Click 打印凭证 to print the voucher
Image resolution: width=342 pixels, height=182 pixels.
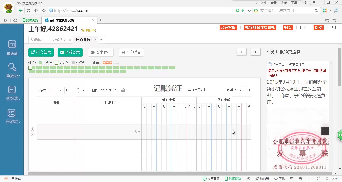click(x=131, y=52)
